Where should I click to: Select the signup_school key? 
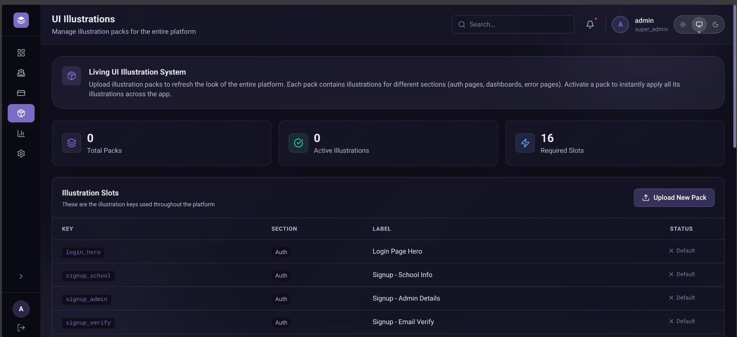[x=88, y=276]
